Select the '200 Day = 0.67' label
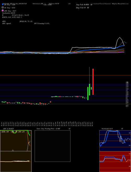Image resolution: width=131 pixels, height=172 pixels. pyautogui.click(x=10, y=11)
